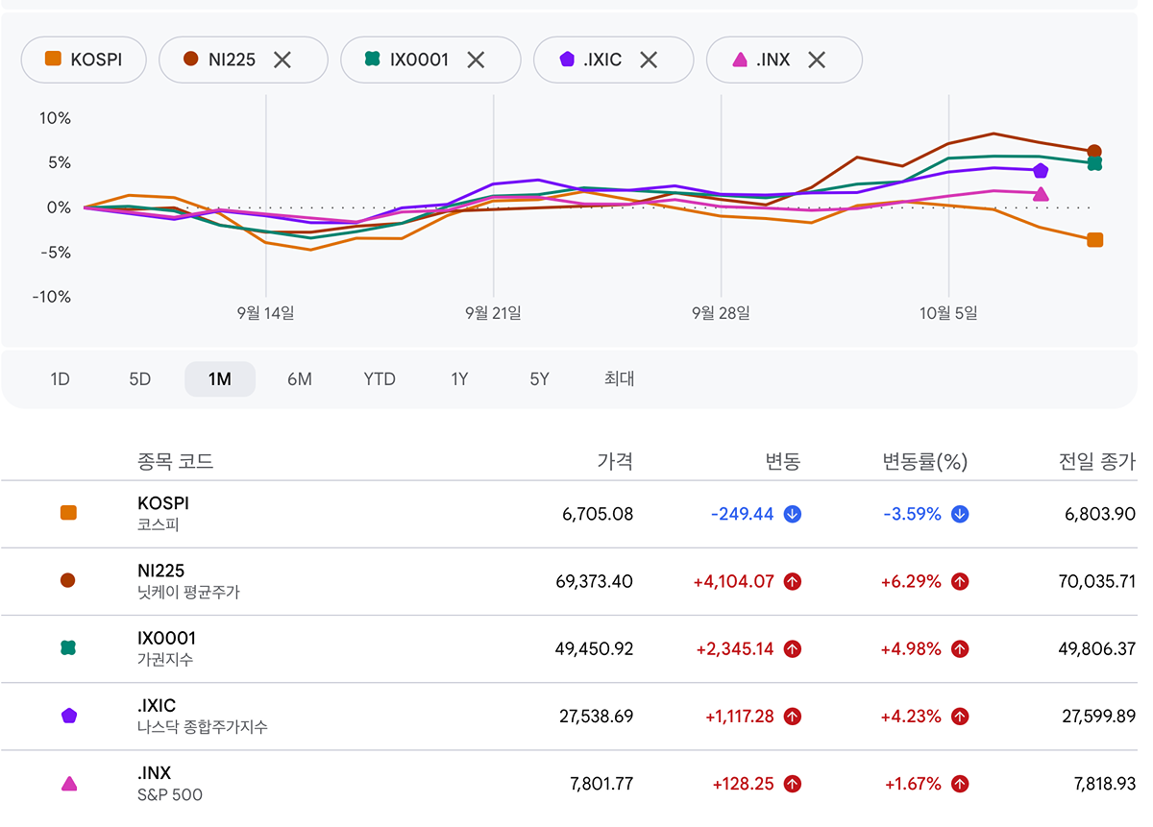Select the KOSPI legend chip
Image resolution: width=1153 pixels, height=827 pixels.
[85, 60]
